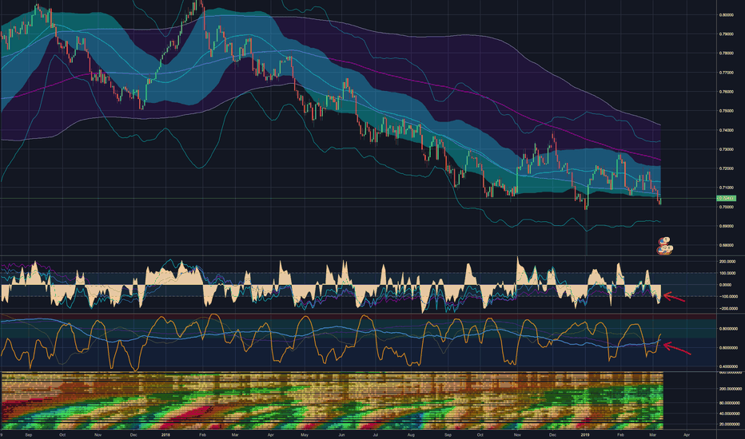The image size is (745, 439).
Task: Click the 0.70000 price axis label
Action: [726, 207]
